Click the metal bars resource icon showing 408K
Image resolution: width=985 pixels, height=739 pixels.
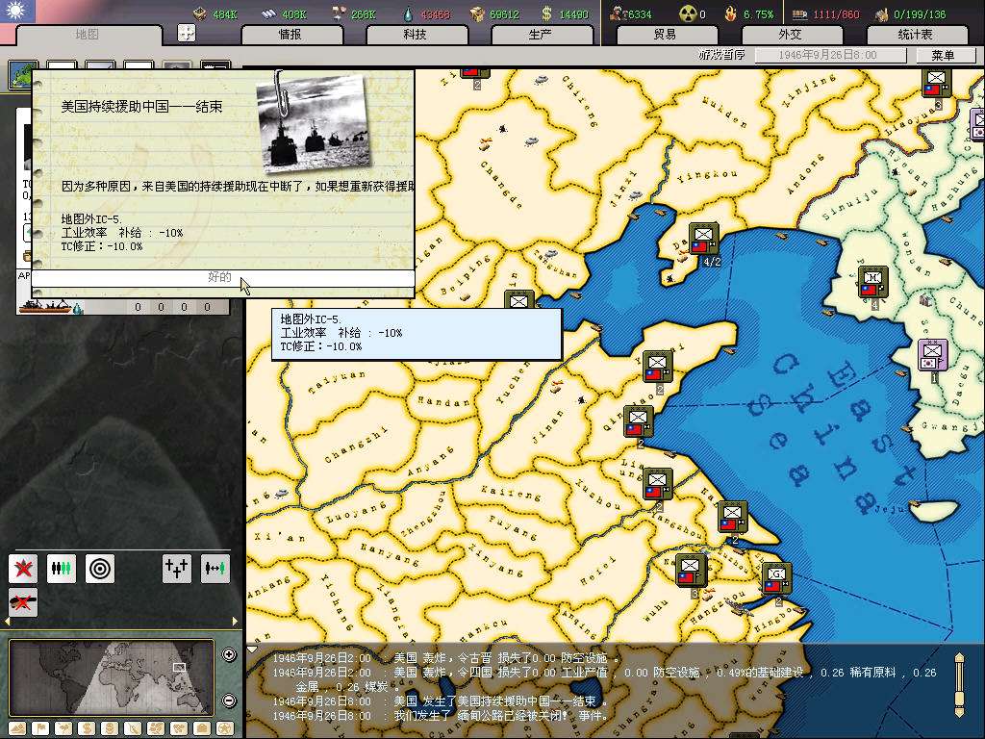point(268,13)
